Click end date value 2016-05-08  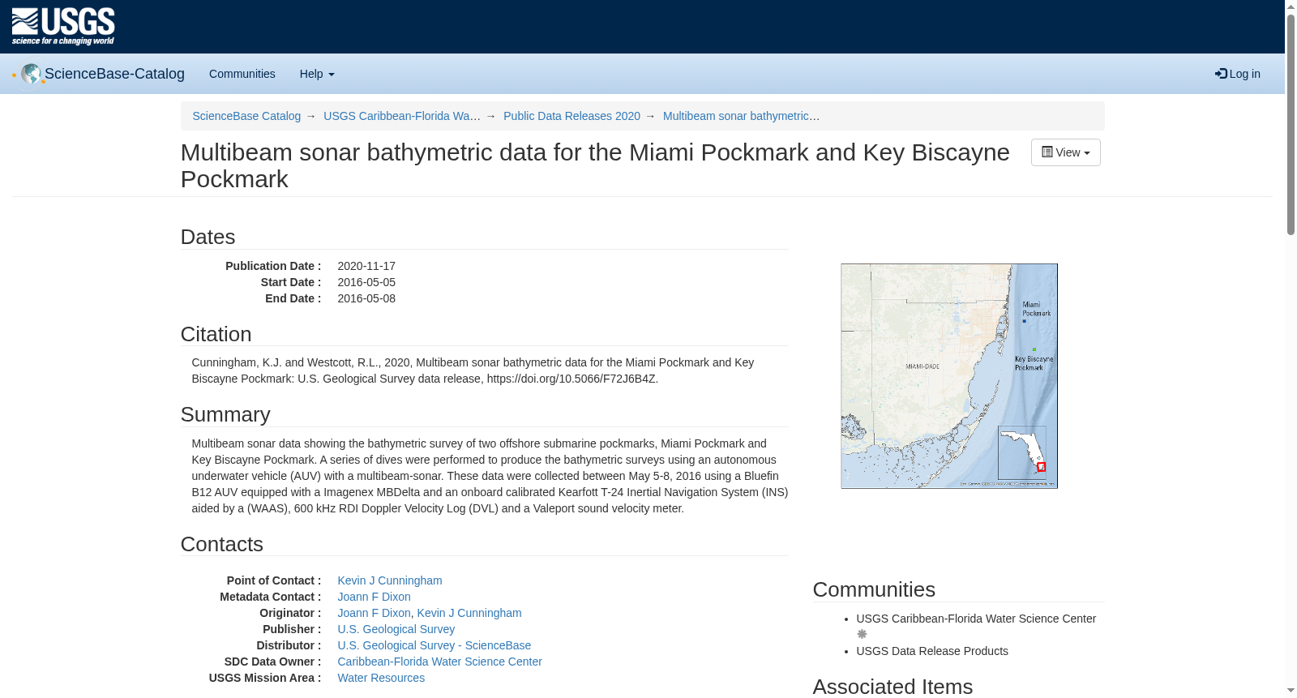pos(366,298)
